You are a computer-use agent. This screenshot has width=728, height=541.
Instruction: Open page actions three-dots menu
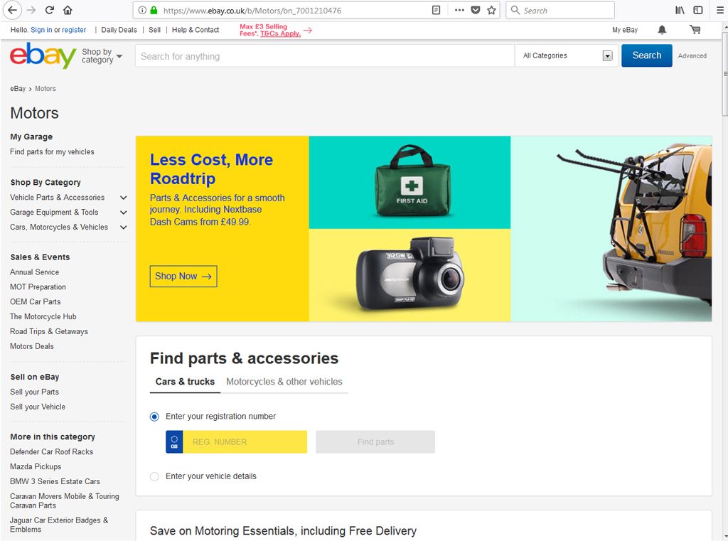point(459,10)
